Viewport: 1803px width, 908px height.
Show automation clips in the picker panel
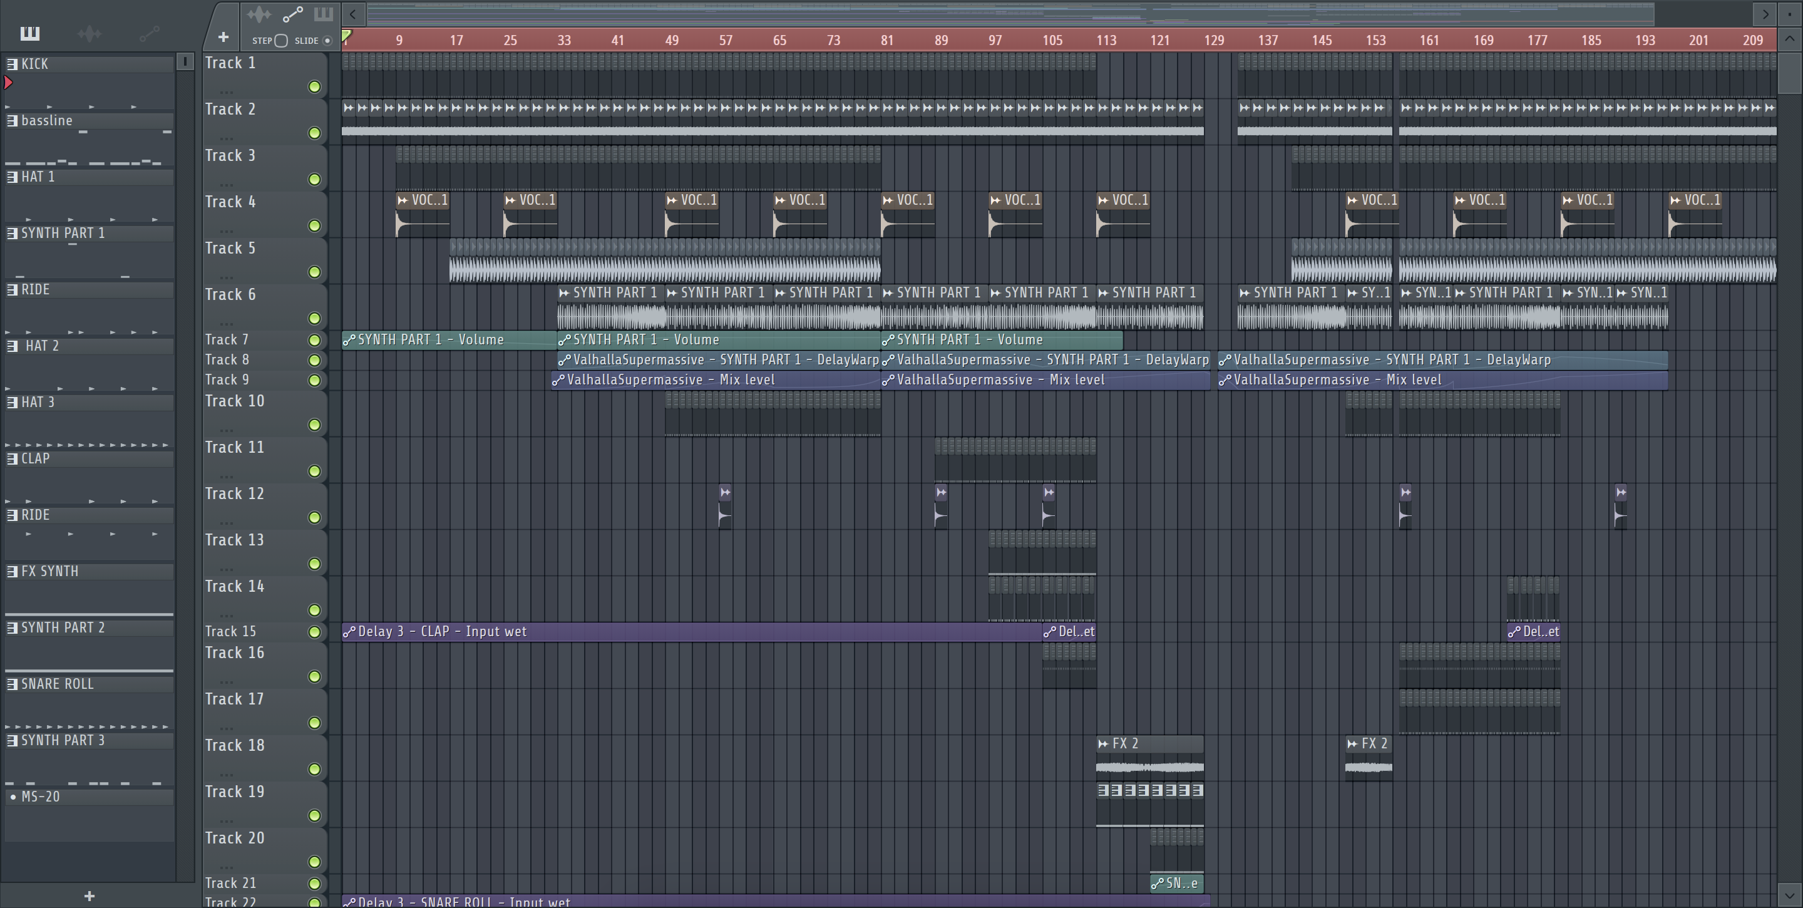(x=149, y=33)
